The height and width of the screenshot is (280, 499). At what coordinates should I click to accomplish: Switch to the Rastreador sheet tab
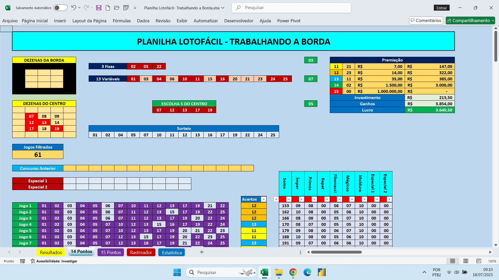141,252
